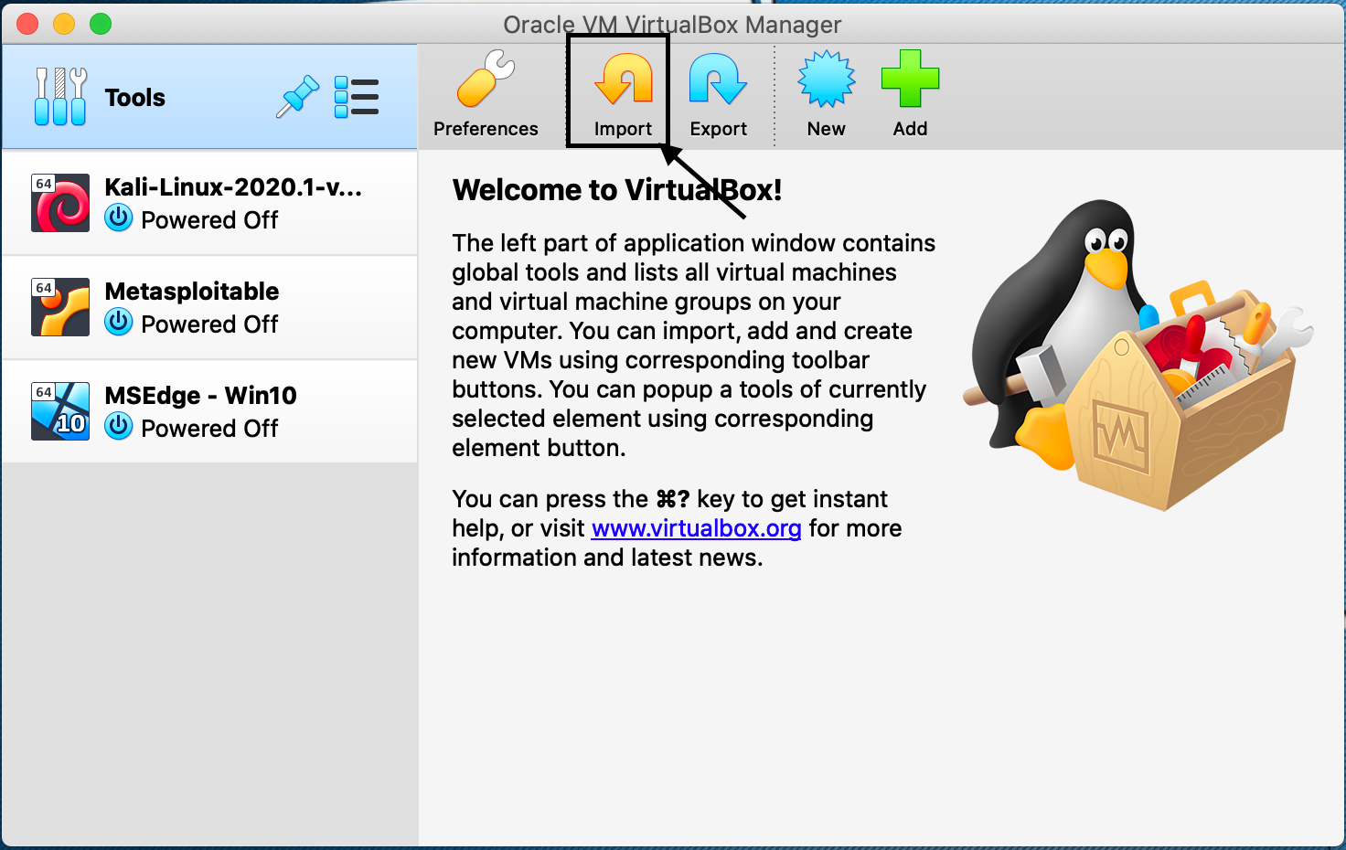This screenshot has height=850, width=1346.
Task: Open the Preferences wrench icon
Action: pos(486,79)
